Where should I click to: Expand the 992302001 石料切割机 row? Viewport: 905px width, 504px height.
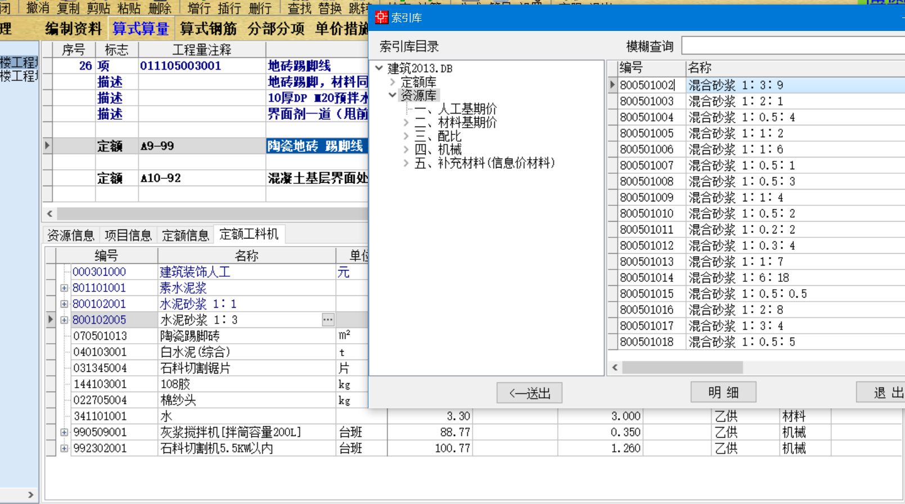[x=64, y=448]
